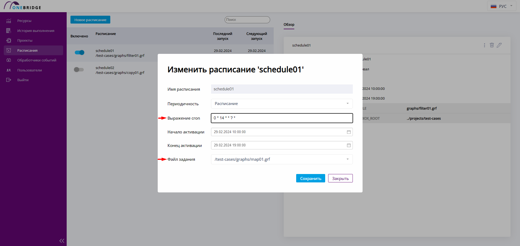This screenshot has height=246, width=520.
Task: Click ../projects/test-cases value in overview
Action: click(x=424, y=119)
